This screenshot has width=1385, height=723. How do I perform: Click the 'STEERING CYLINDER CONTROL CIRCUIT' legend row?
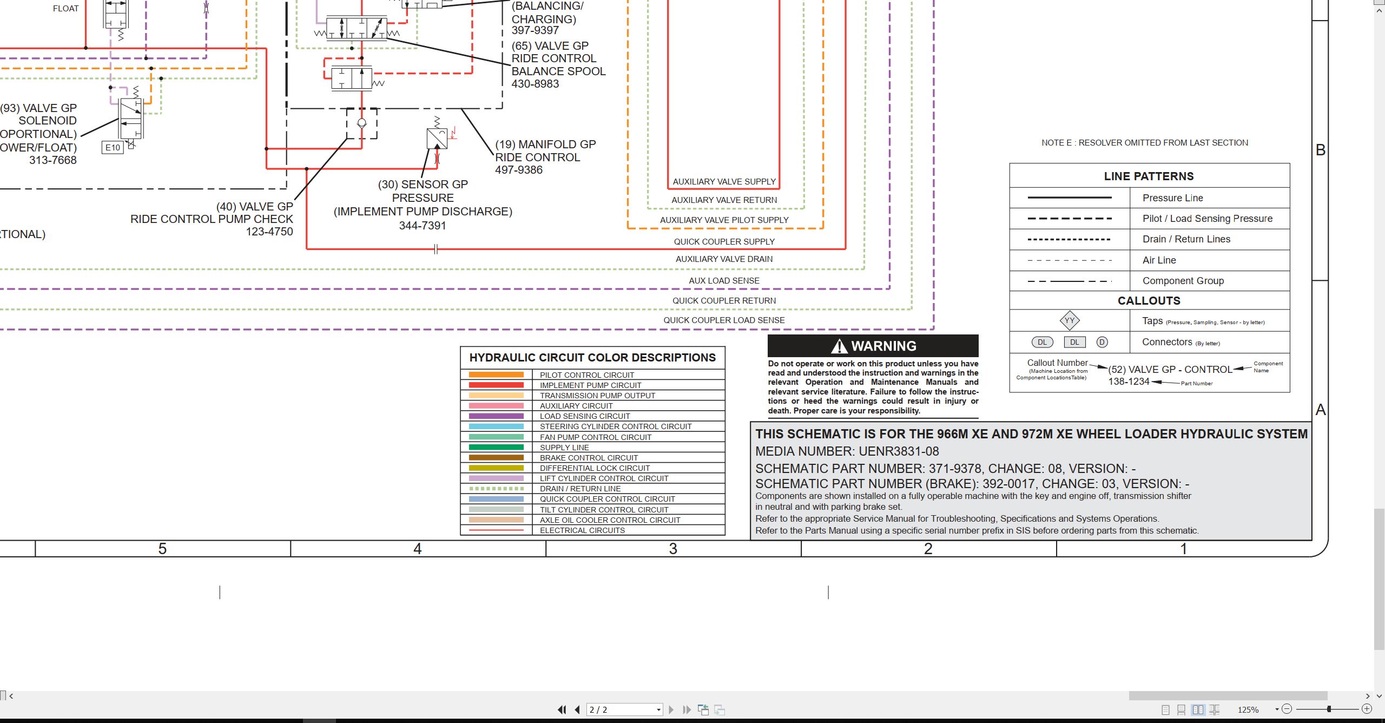tap(592, 426)
